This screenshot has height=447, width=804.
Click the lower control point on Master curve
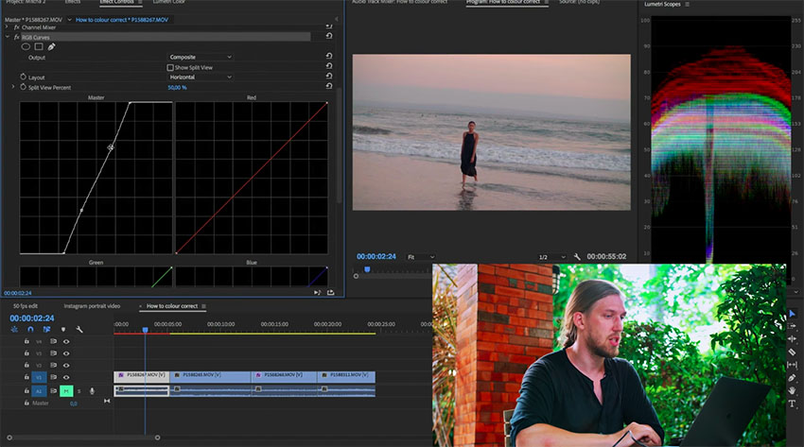coord(81,210)
